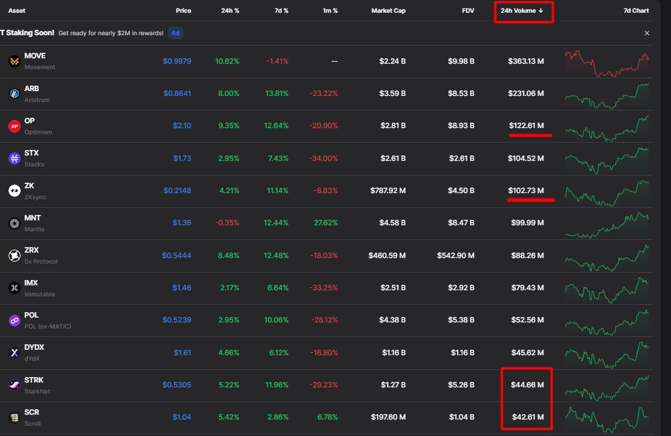Click the STRK StarkNet coin icon

[15, 385]
